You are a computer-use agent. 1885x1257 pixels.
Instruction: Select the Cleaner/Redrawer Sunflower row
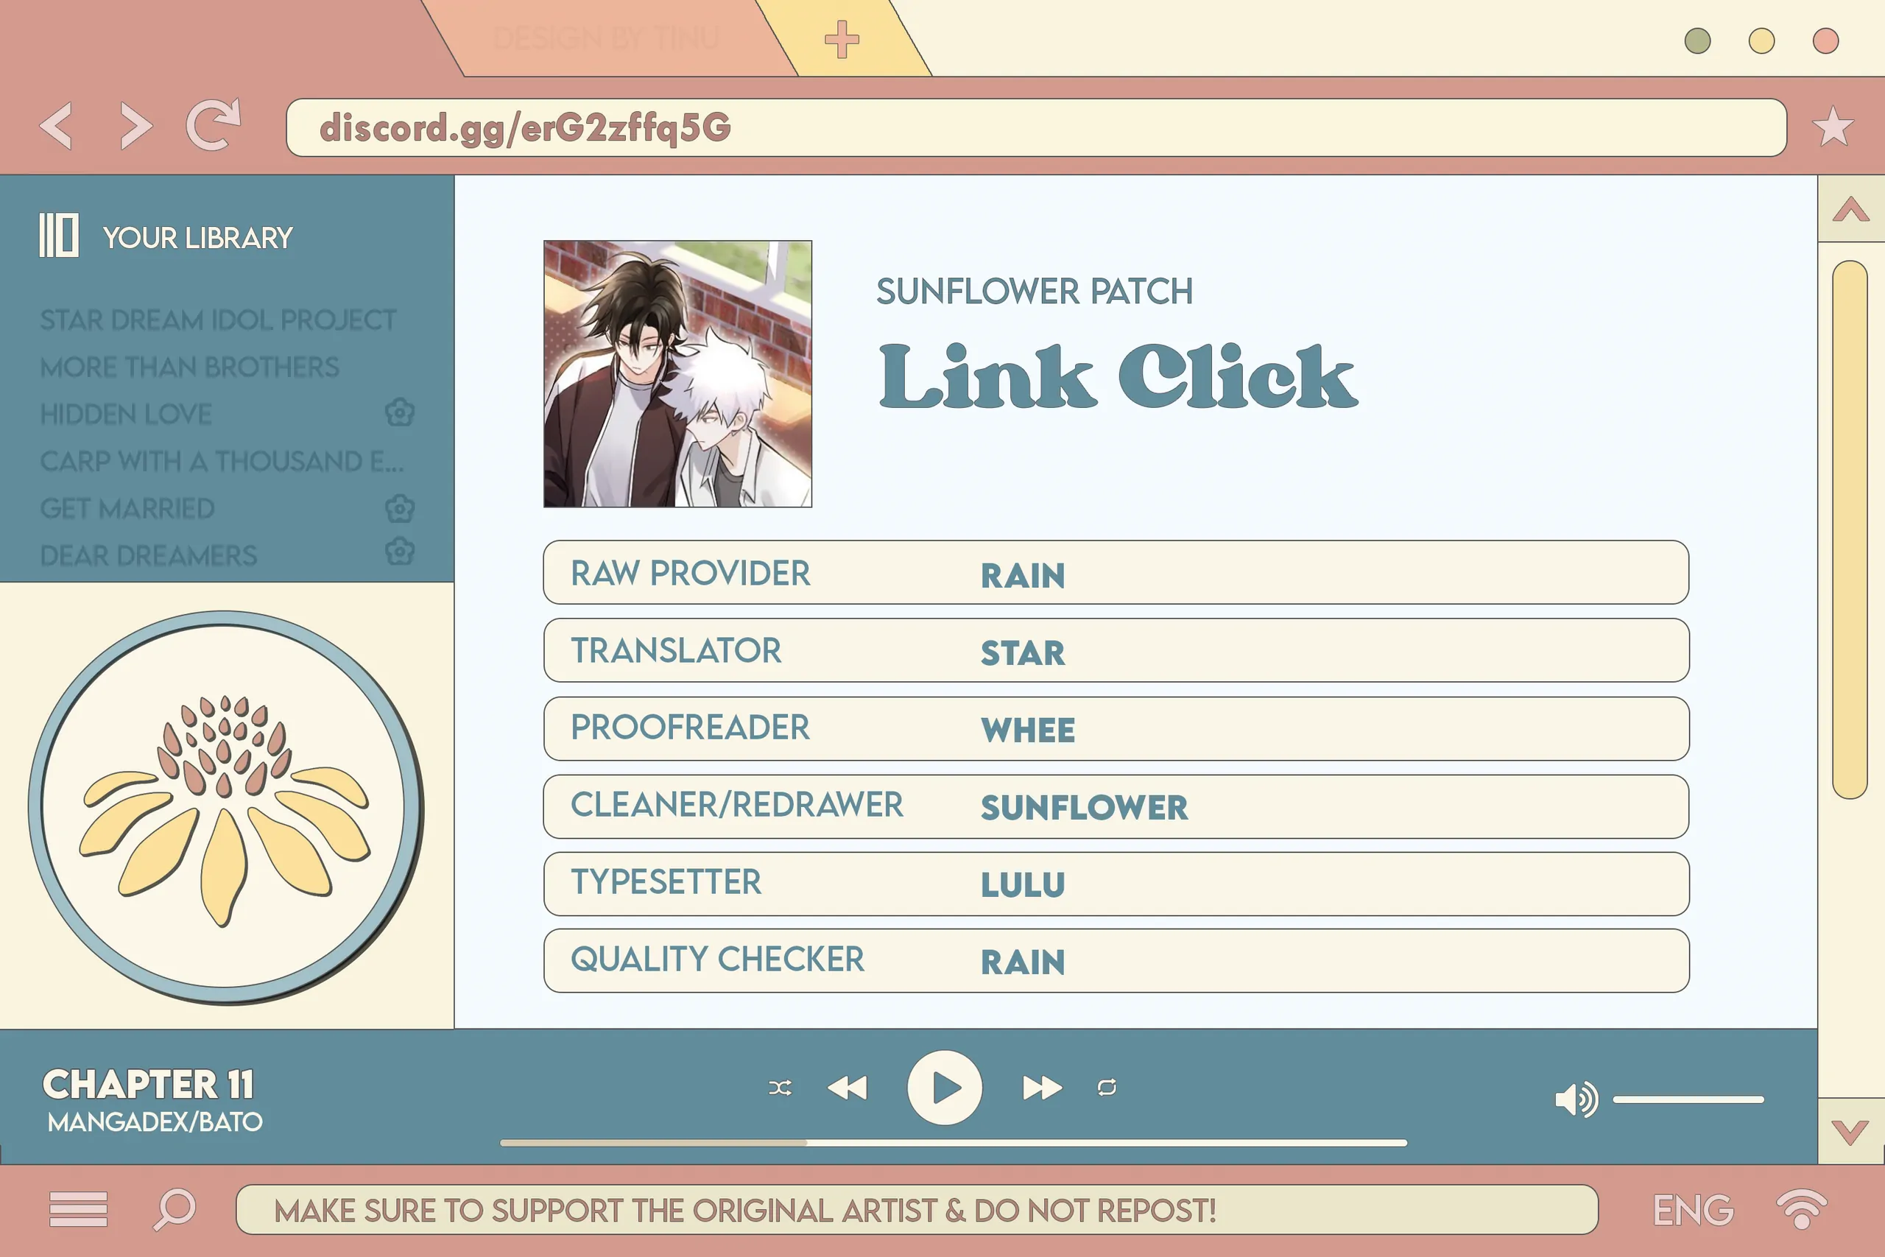[1116, 806]
